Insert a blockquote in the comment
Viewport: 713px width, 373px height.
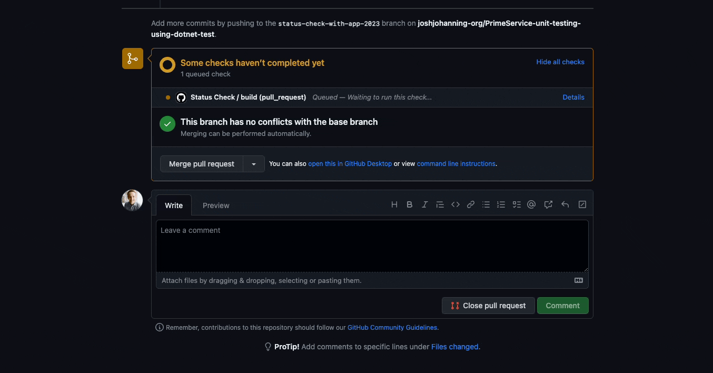coord(440,204)
